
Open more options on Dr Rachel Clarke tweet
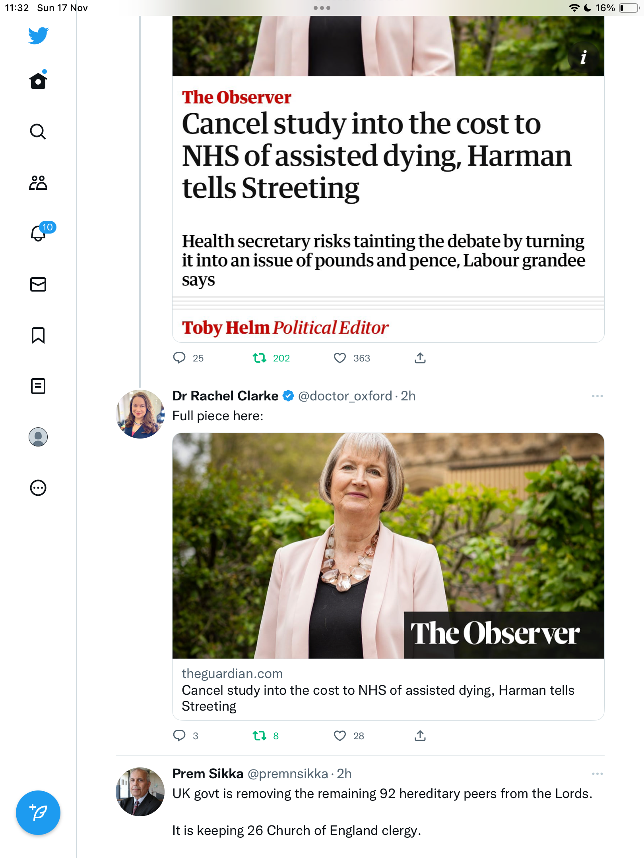(597, 396)
